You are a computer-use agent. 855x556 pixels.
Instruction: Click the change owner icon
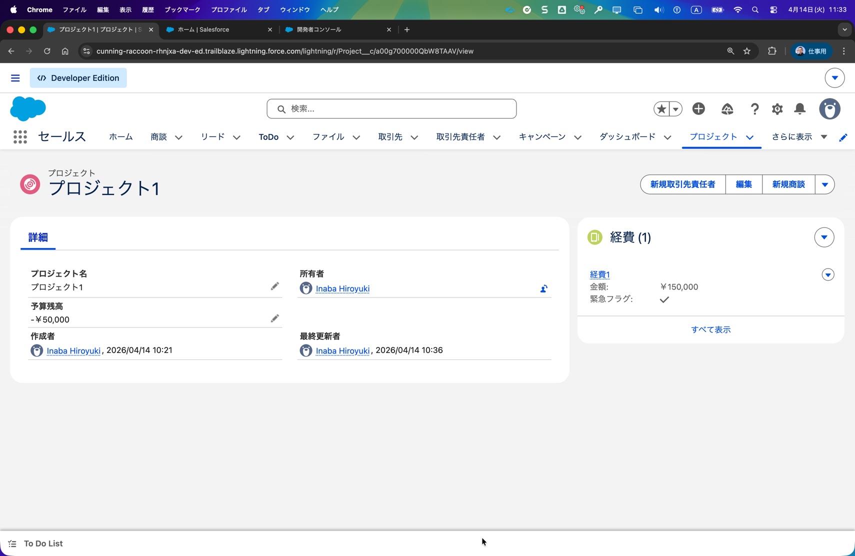coord(543,289)
